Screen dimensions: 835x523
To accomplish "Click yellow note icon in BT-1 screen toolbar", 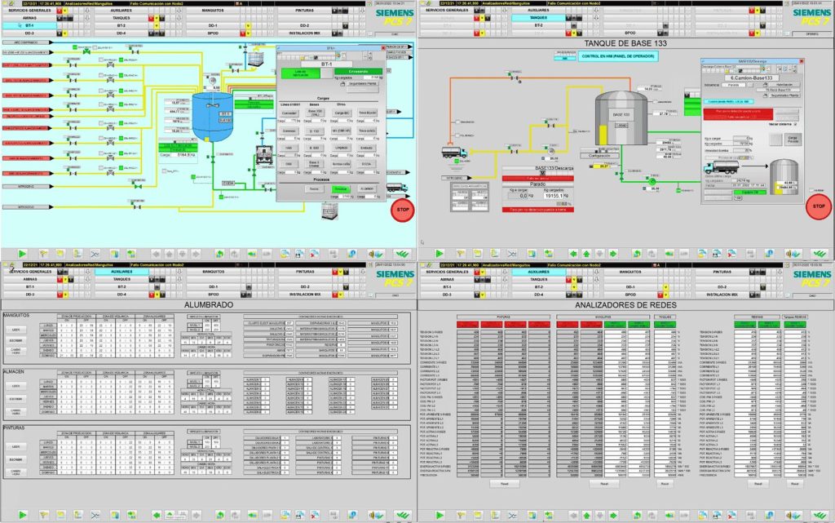I will pyautogui.click(x=60, y=254).
